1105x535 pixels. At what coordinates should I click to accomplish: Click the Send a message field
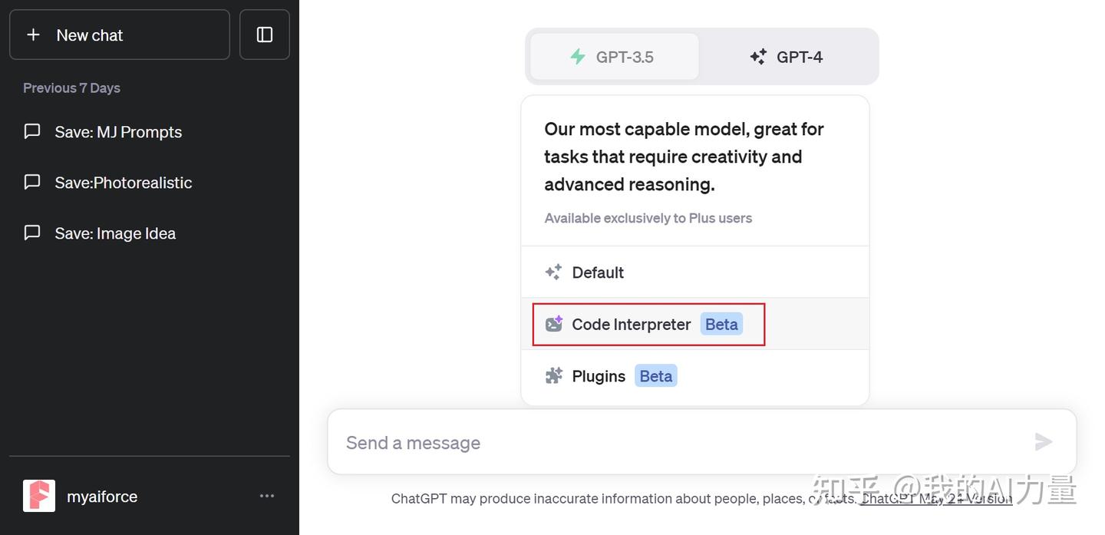click(x=675, y=443)
